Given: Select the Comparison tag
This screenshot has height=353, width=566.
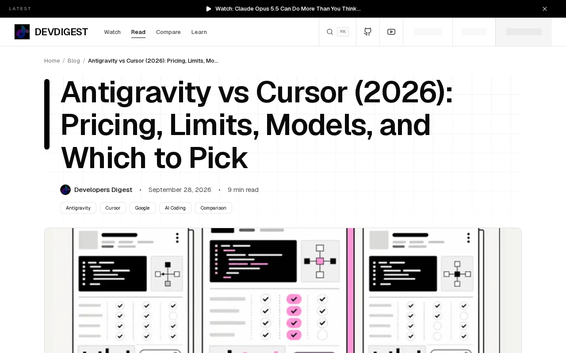Looking at the screenshot, I should 214,208.
